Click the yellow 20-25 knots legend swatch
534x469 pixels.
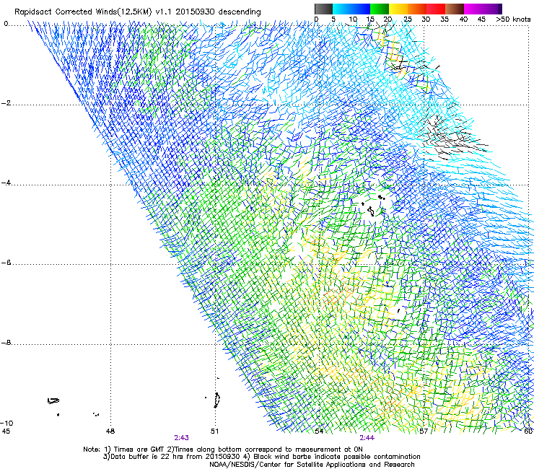point(398,9)
